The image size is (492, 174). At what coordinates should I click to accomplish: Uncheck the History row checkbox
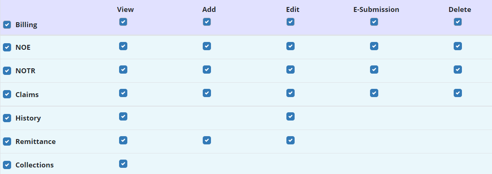coord(7,118)
